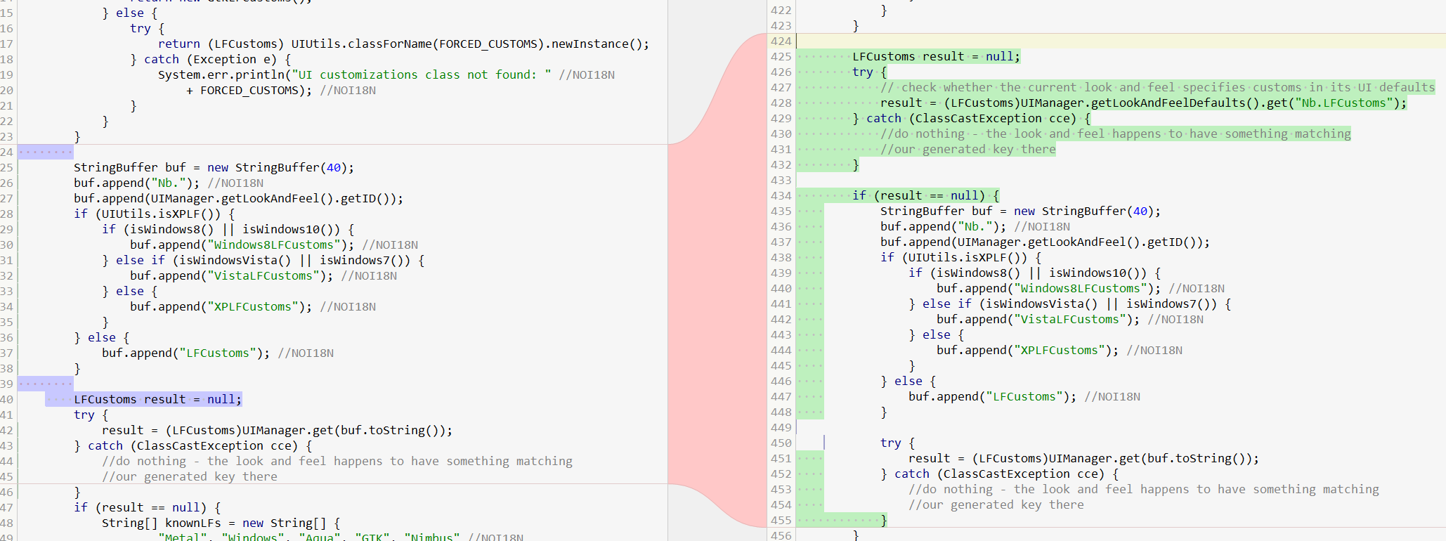Click the ClassCastException catch on right line 429
Viewport: 1446px width, 541px height.
971,118
